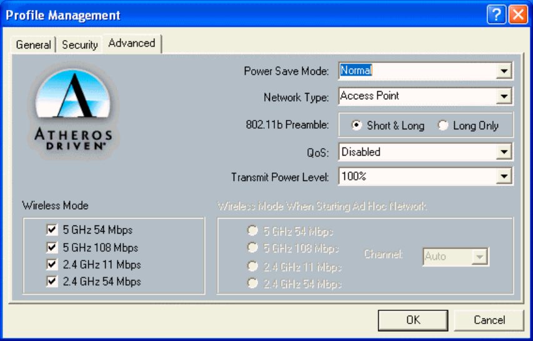Click the Transmit Power Level label

coord(280,177)
